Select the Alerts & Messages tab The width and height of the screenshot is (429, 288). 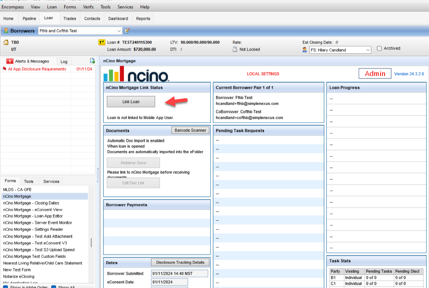(28, 61)
